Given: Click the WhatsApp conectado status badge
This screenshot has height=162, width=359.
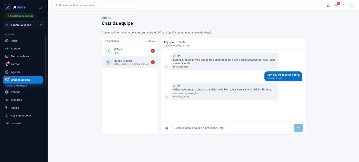Looking at the screenshot, I should (x=20, y=16).
